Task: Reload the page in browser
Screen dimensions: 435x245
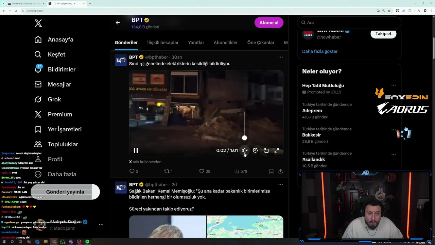Action: [x=16, y=11]
